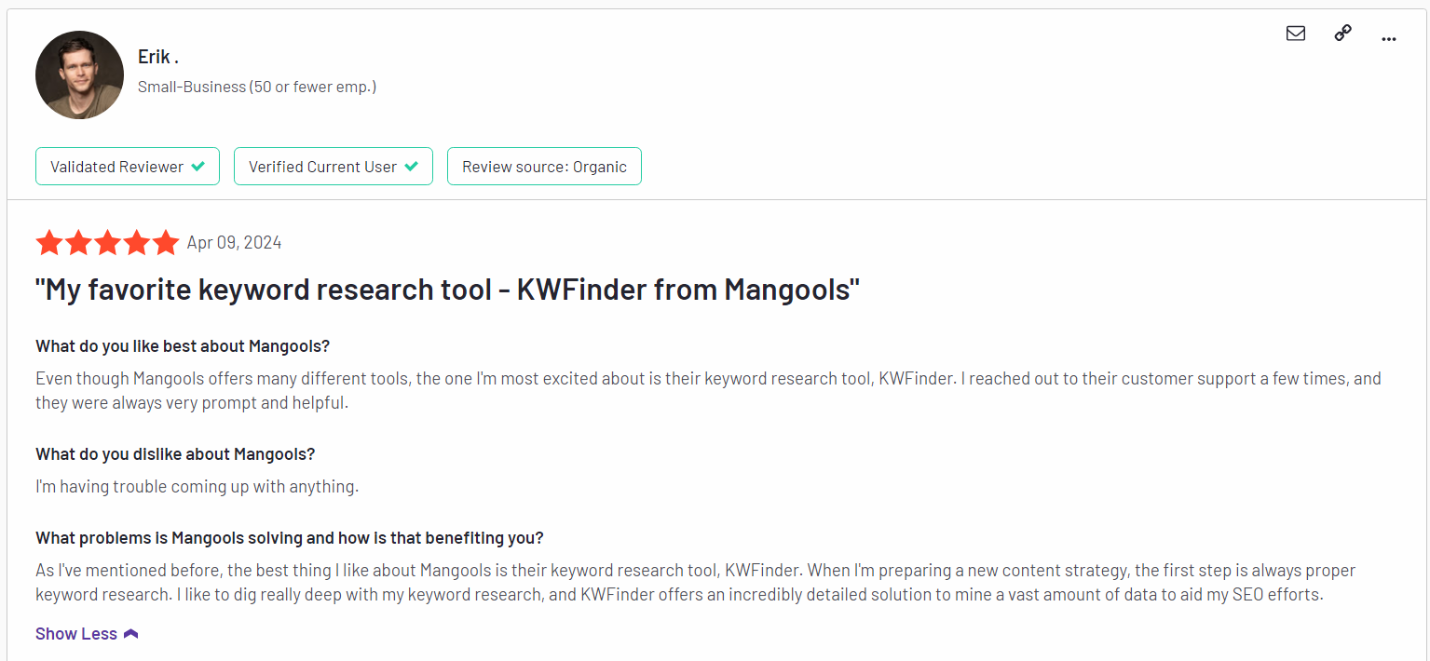The image size is (1430, 661).
Task: Open the three-dot more options menu
Action: (x=1389, y=39)
